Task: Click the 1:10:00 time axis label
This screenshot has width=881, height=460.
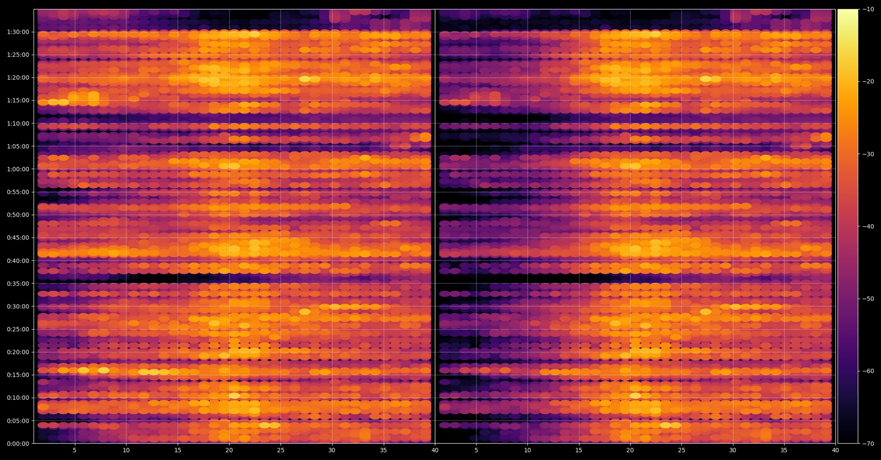Action: 18,123
